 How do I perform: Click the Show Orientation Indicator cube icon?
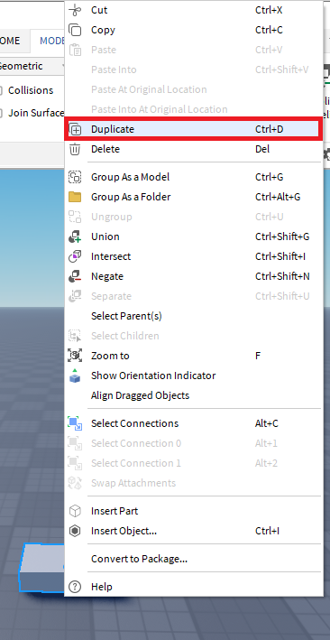(75, 376)
